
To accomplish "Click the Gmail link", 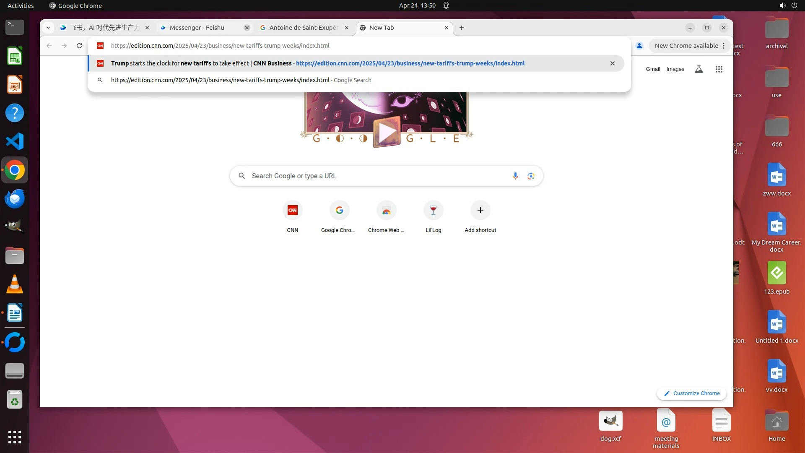I will pyautogui.click(x=652, y=69).
